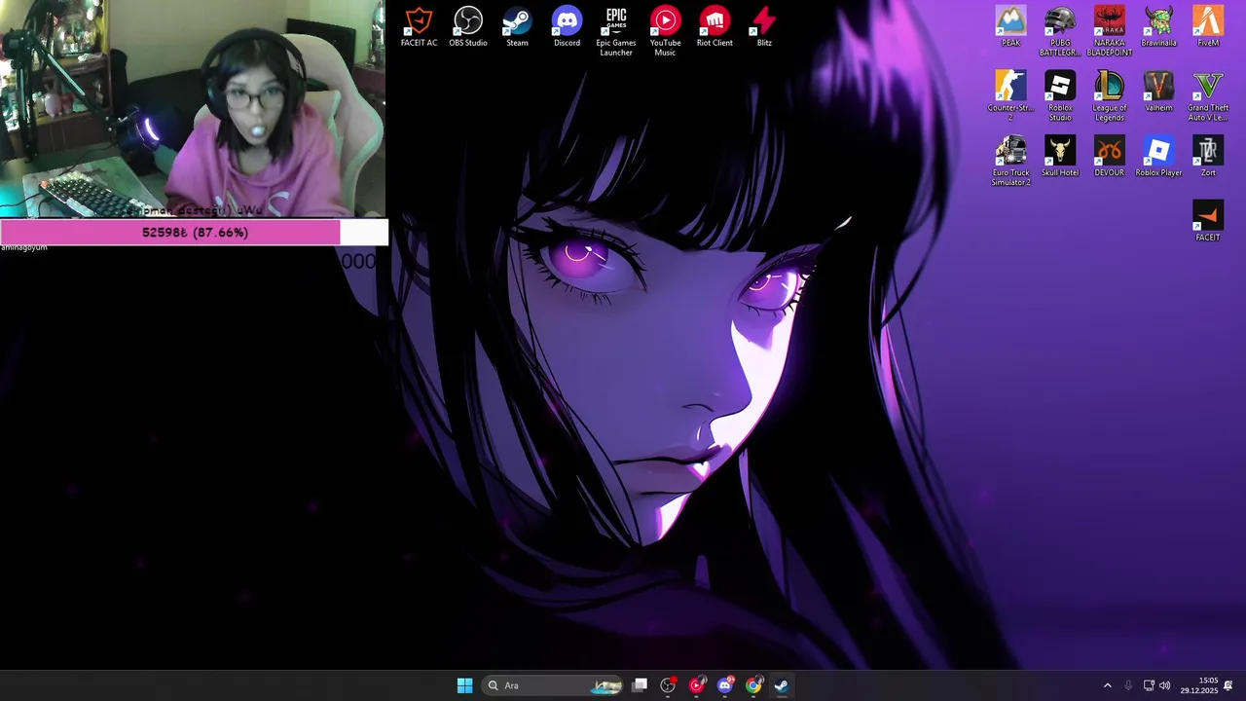Switch to OBS Studio in the taskbar
The image size is (1246, 701).
668,685
